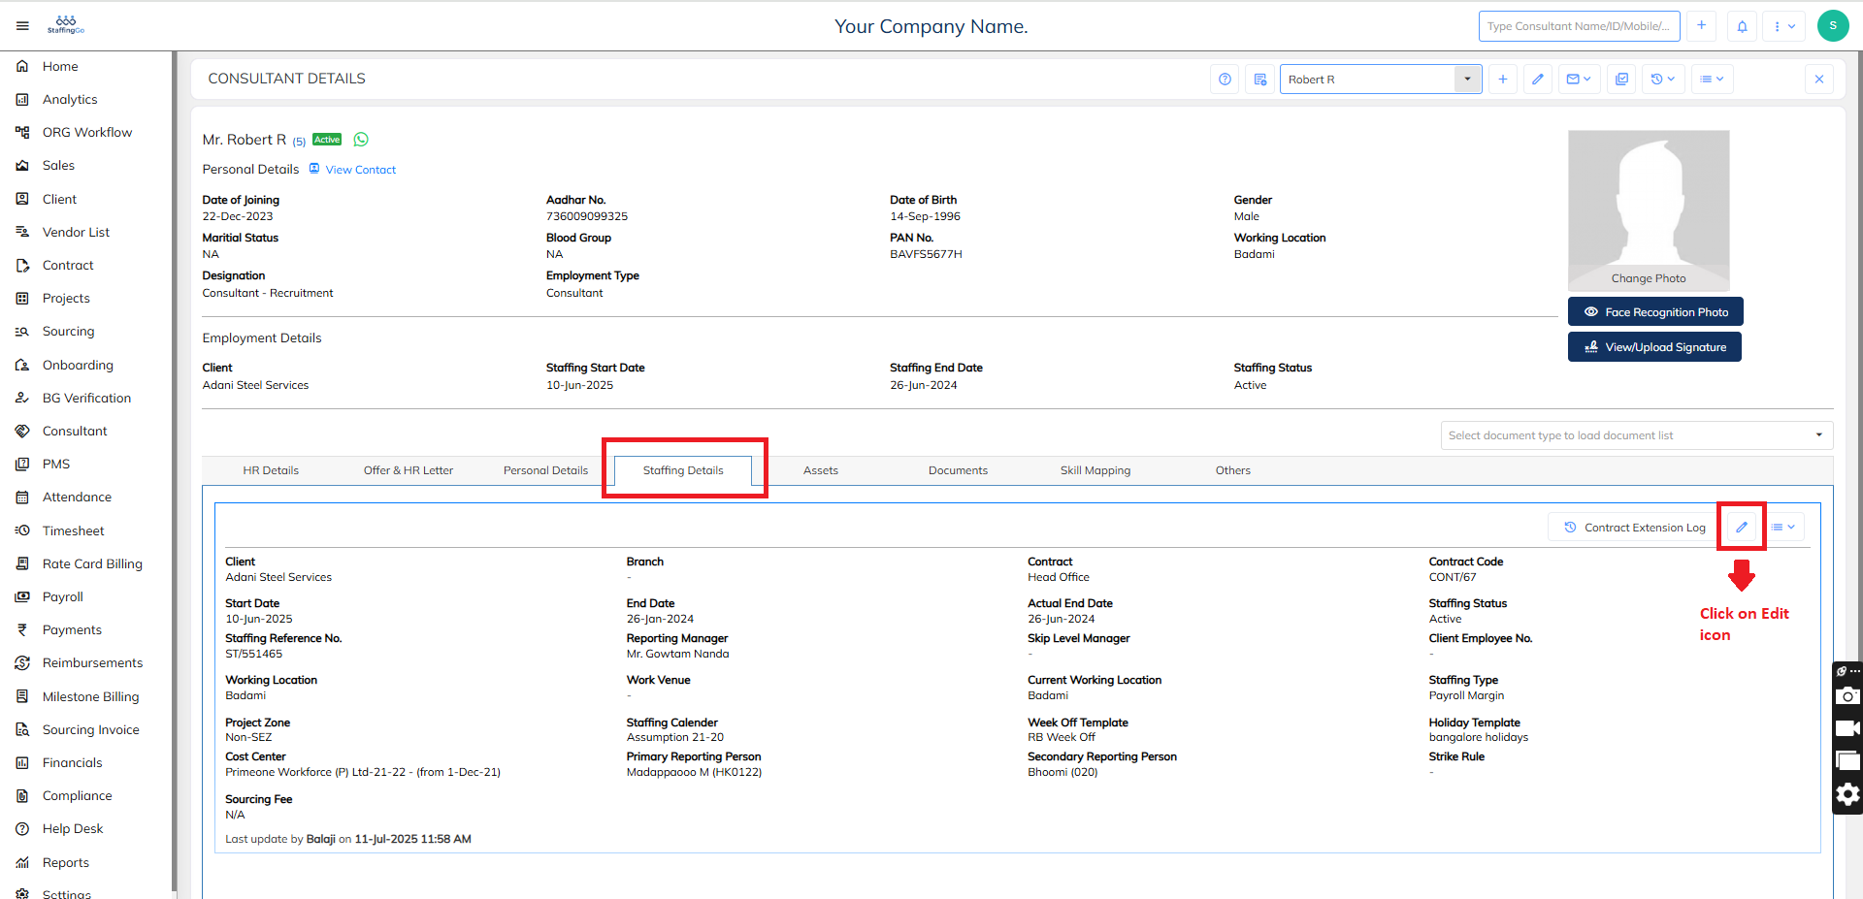Click the StaffingGo logo
This screenshot has width=1863, height=899.
[x=66, y=25]
